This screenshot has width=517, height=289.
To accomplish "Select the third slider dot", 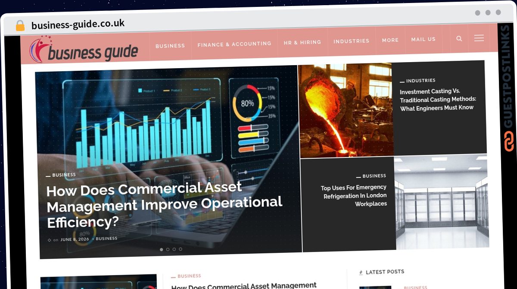I will [x=174, y=249].
